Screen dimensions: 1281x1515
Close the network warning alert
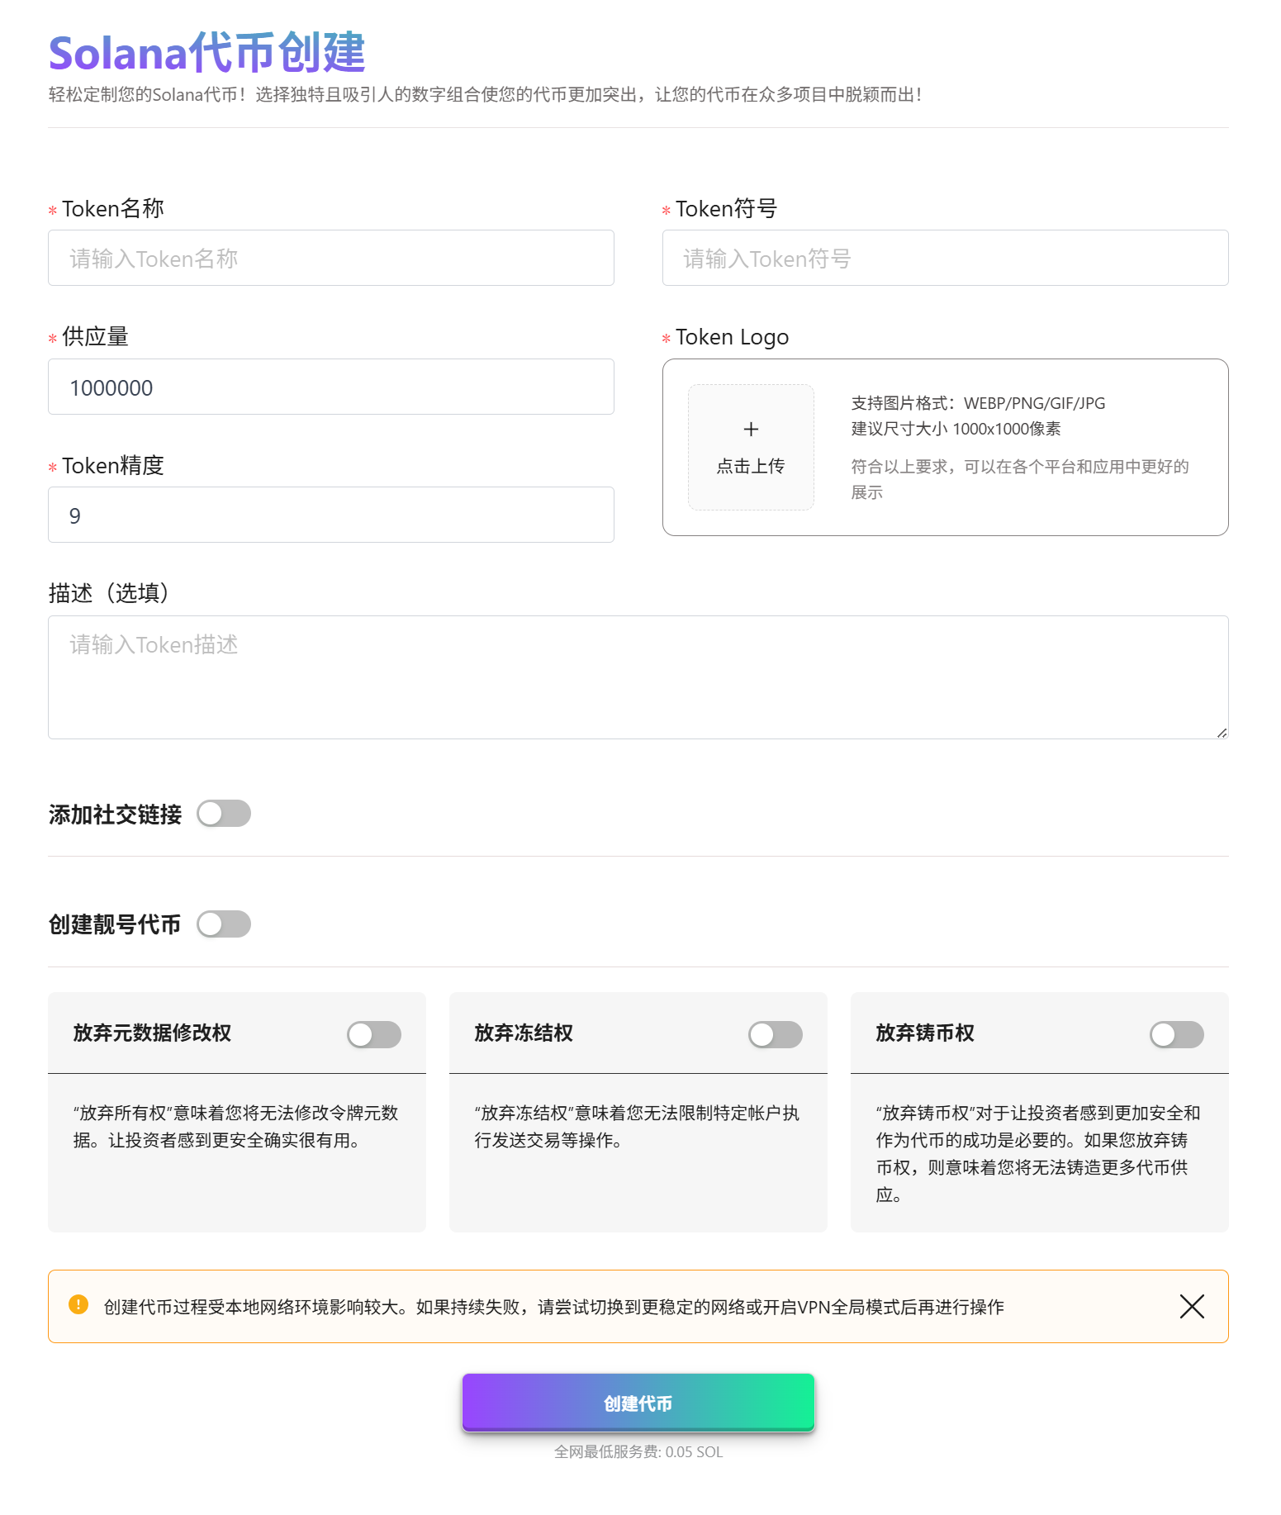[1192, 1306]
